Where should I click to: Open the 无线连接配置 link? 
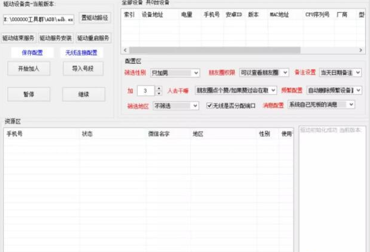[81, 52]
